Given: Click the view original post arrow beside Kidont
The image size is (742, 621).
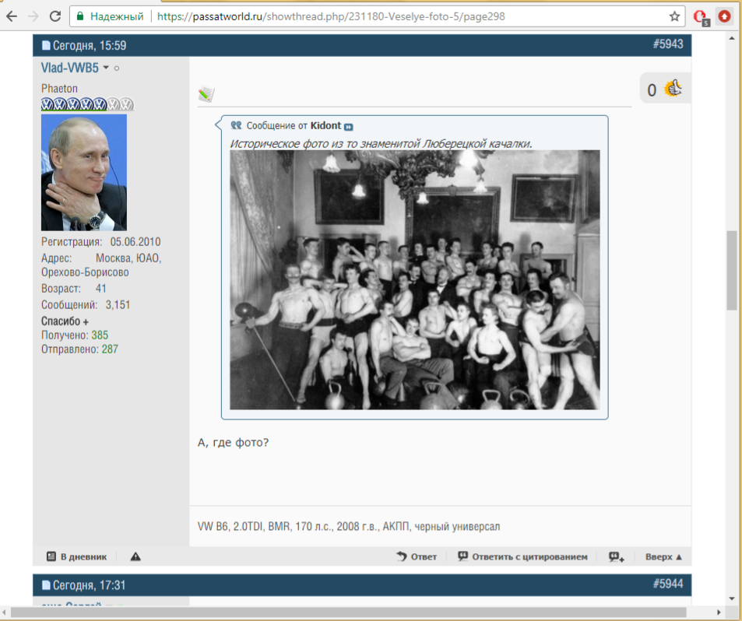Looking at the screenshot, I should coord(349,126).
